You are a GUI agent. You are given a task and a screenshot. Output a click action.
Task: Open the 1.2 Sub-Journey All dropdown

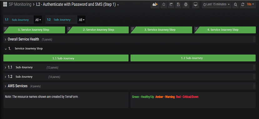coord(82,20)
